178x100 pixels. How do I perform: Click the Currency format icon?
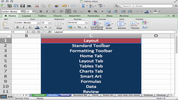pyautogui.click(x=89, y=11)
